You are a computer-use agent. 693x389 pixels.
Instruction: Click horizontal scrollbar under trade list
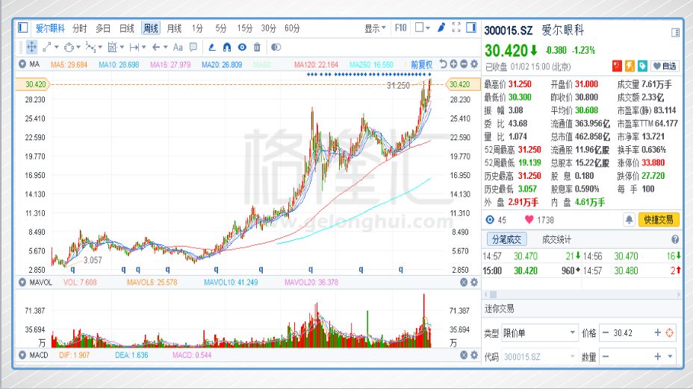(582, 294)
